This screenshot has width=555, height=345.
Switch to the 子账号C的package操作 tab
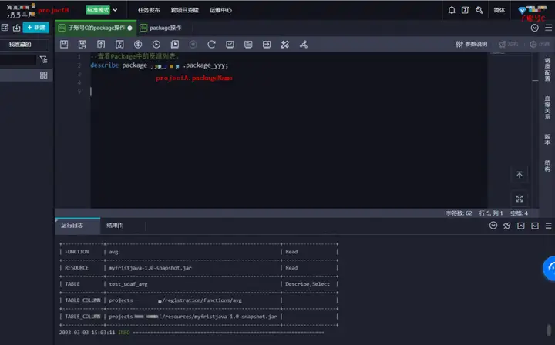click(96, 28)
